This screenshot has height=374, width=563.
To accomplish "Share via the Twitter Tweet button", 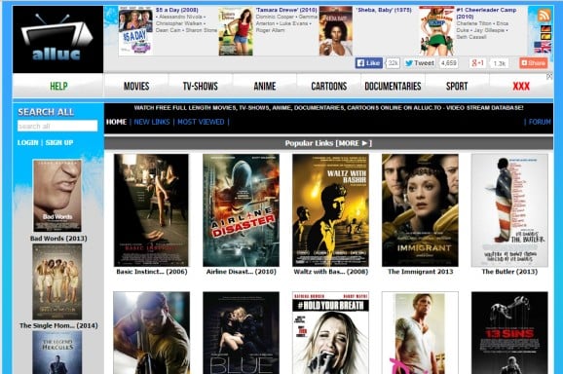I will pyautogui.click(x=420, y=63).
